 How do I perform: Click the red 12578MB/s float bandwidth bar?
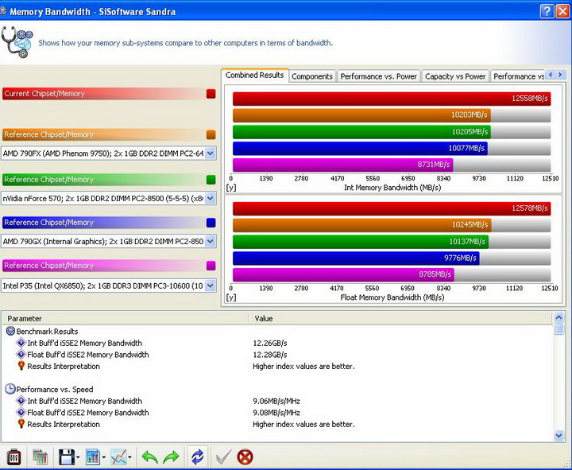pyautogui.click(x=392, y=208)
